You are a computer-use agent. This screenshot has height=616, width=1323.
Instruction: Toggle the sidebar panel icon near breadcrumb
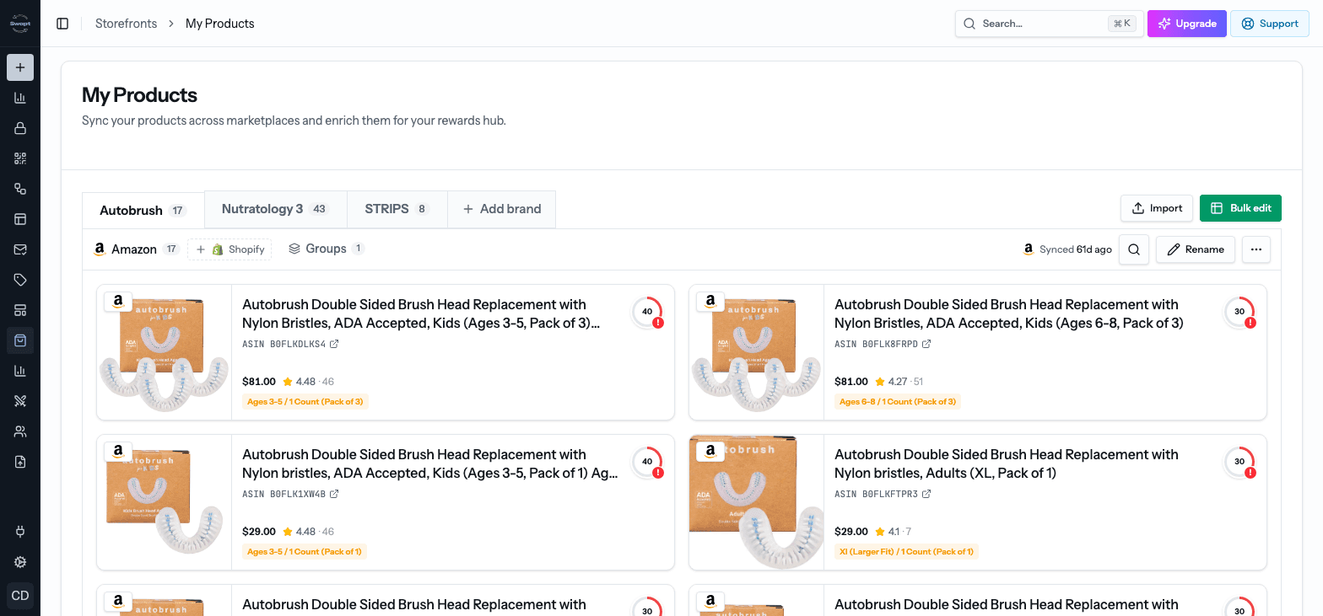pos(62,24)
